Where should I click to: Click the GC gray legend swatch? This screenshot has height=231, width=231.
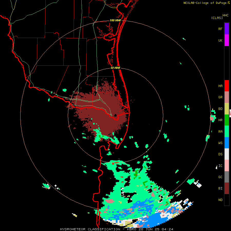click(227, 177)
